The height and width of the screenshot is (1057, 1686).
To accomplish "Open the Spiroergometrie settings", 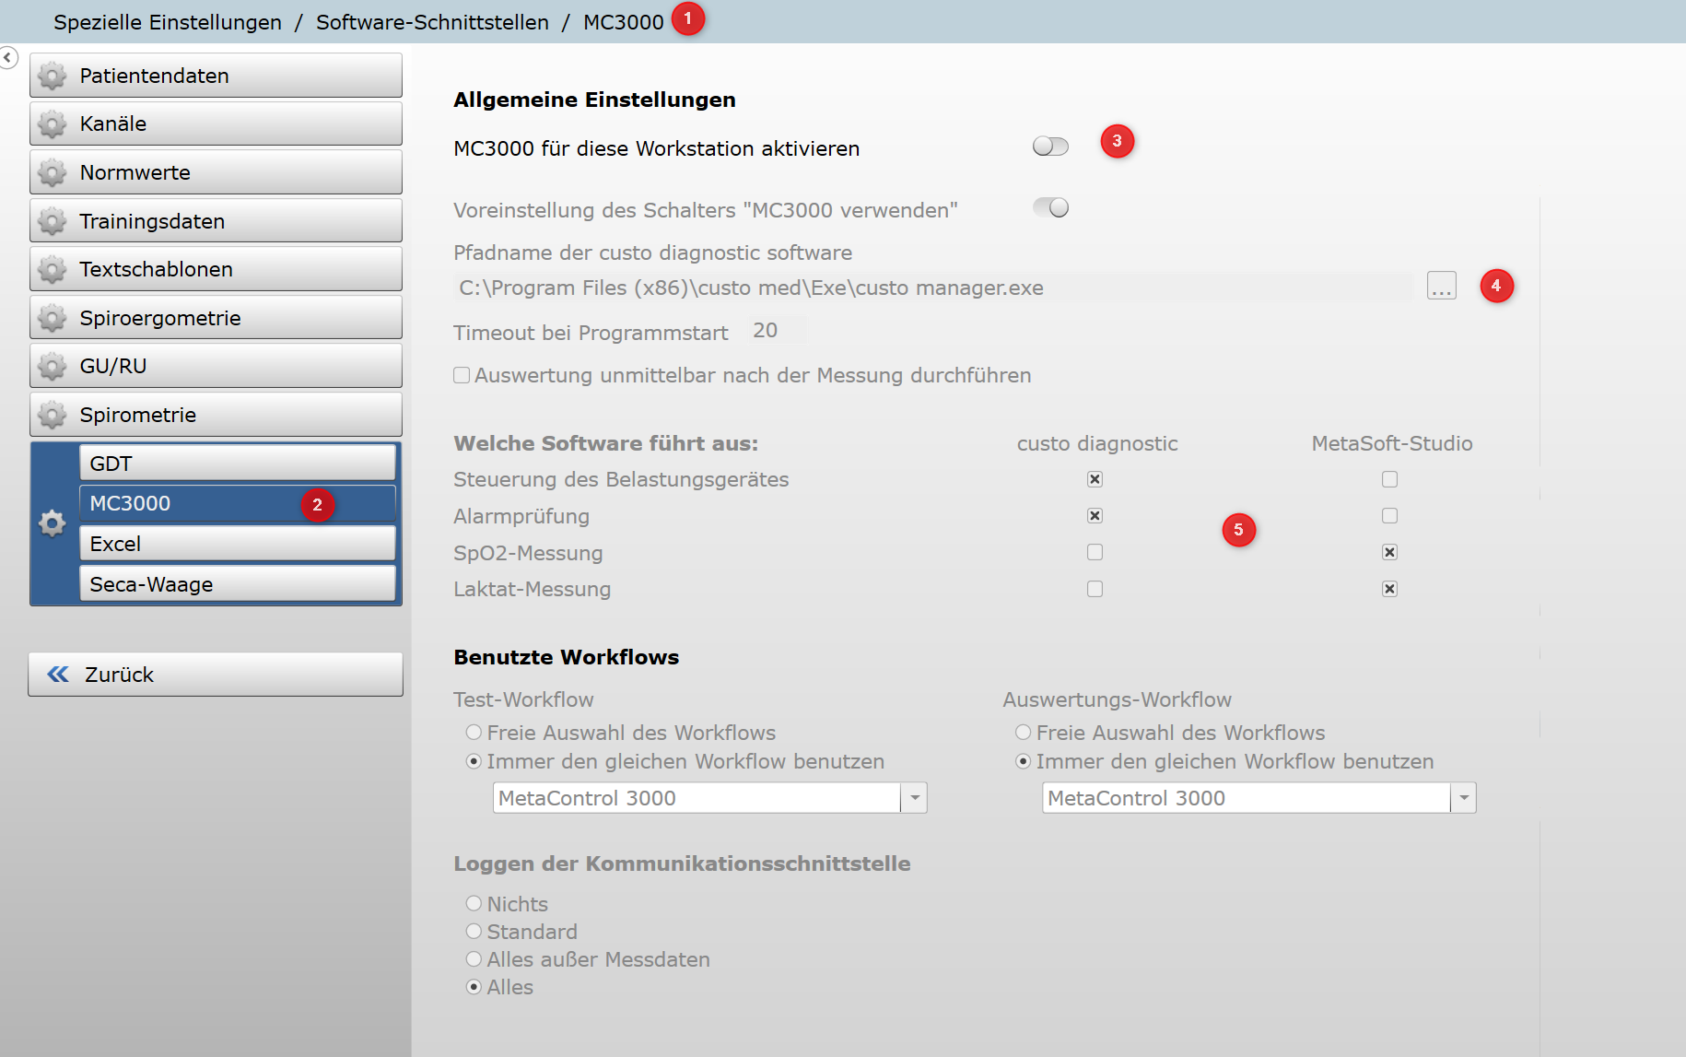I will pyautogui.click(x=216, y=318).
